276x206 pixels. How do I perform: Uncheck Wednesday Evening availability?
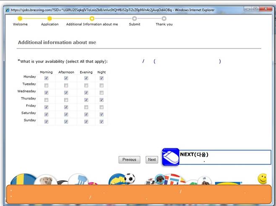[x=86, y=93]
